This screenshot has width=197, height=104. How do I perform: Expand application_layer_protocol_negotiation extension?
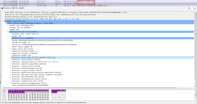(x=11, y=72)
